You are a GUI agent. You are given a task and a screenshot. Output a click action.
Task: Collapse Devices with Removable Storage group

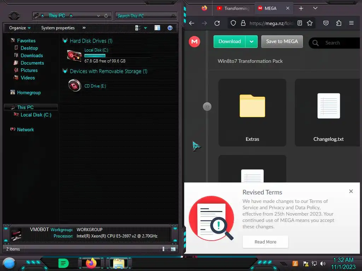click(65, 71)
